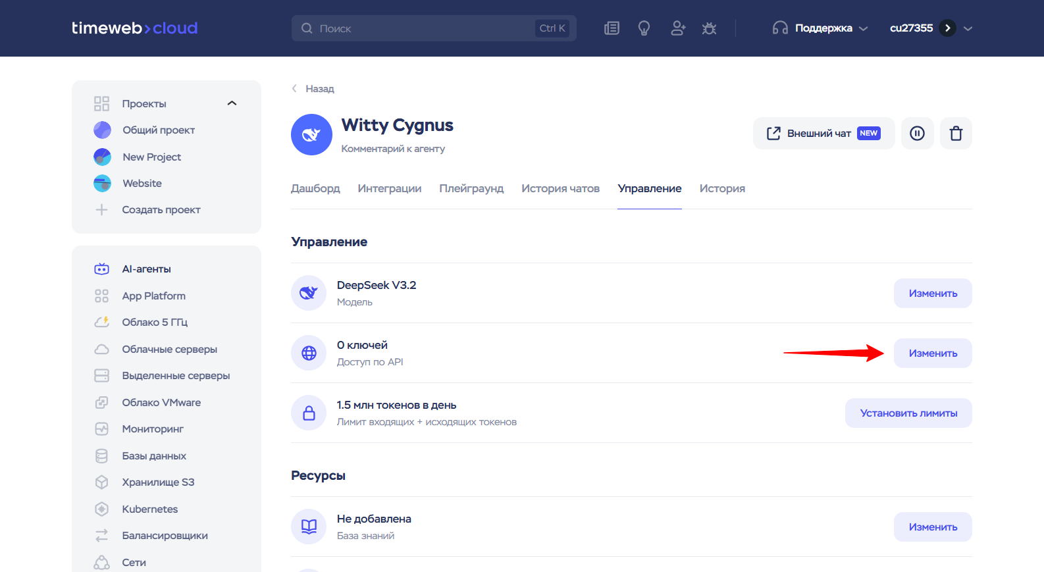Image resolution: width=1044 pixels, height=572 pixels.
Task: Click the lock token limit icon
Action: [x=309, y=413]
